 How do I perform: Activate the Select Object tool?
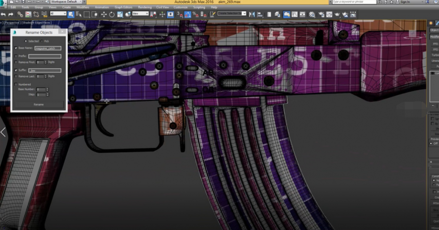[x=71, y=14]
